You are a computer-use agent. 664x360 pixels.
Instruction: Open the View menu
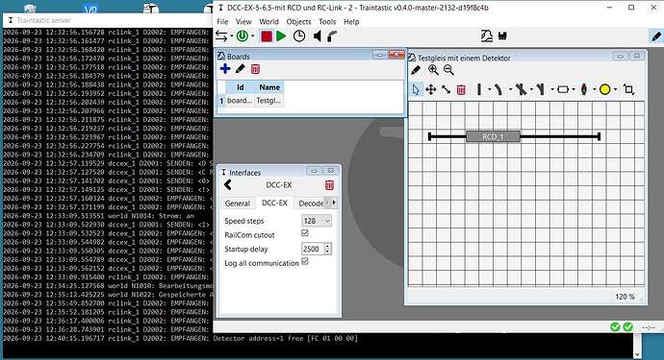click(243, 21)
